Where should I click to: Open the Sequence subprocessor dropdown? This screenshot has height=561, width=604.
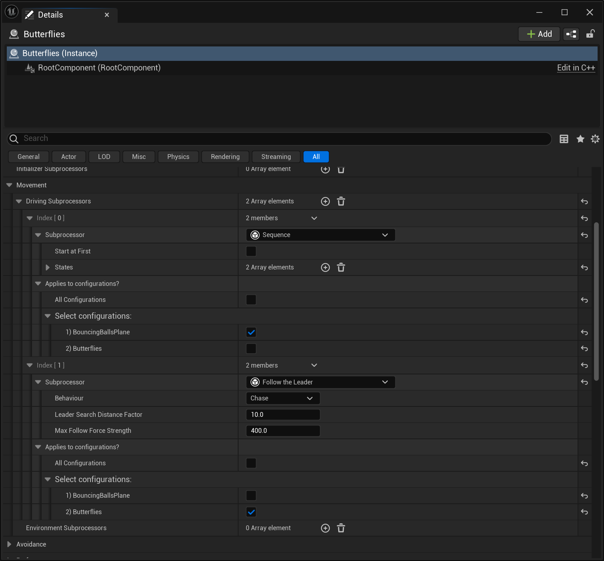(320, 235)
